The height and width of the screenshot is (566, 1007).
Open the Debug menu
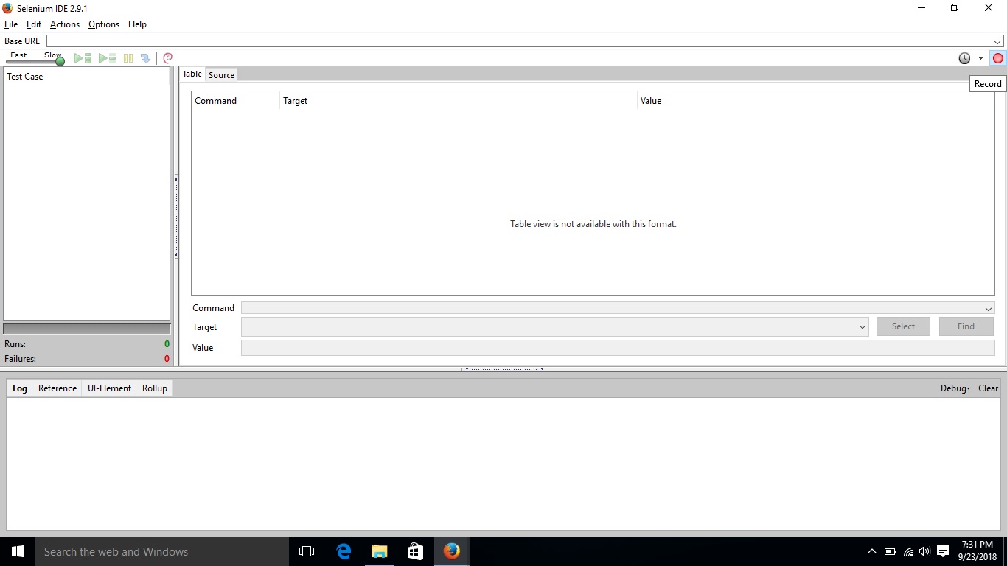point(954,388)
